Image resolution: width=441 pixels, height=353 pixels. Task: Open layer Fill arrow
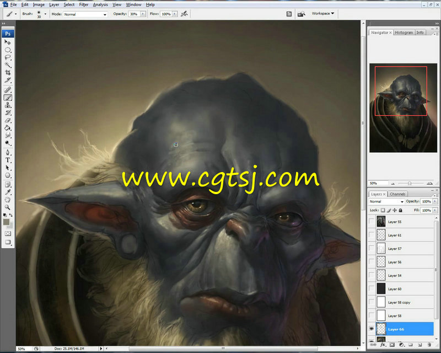(x=435, y=210)
